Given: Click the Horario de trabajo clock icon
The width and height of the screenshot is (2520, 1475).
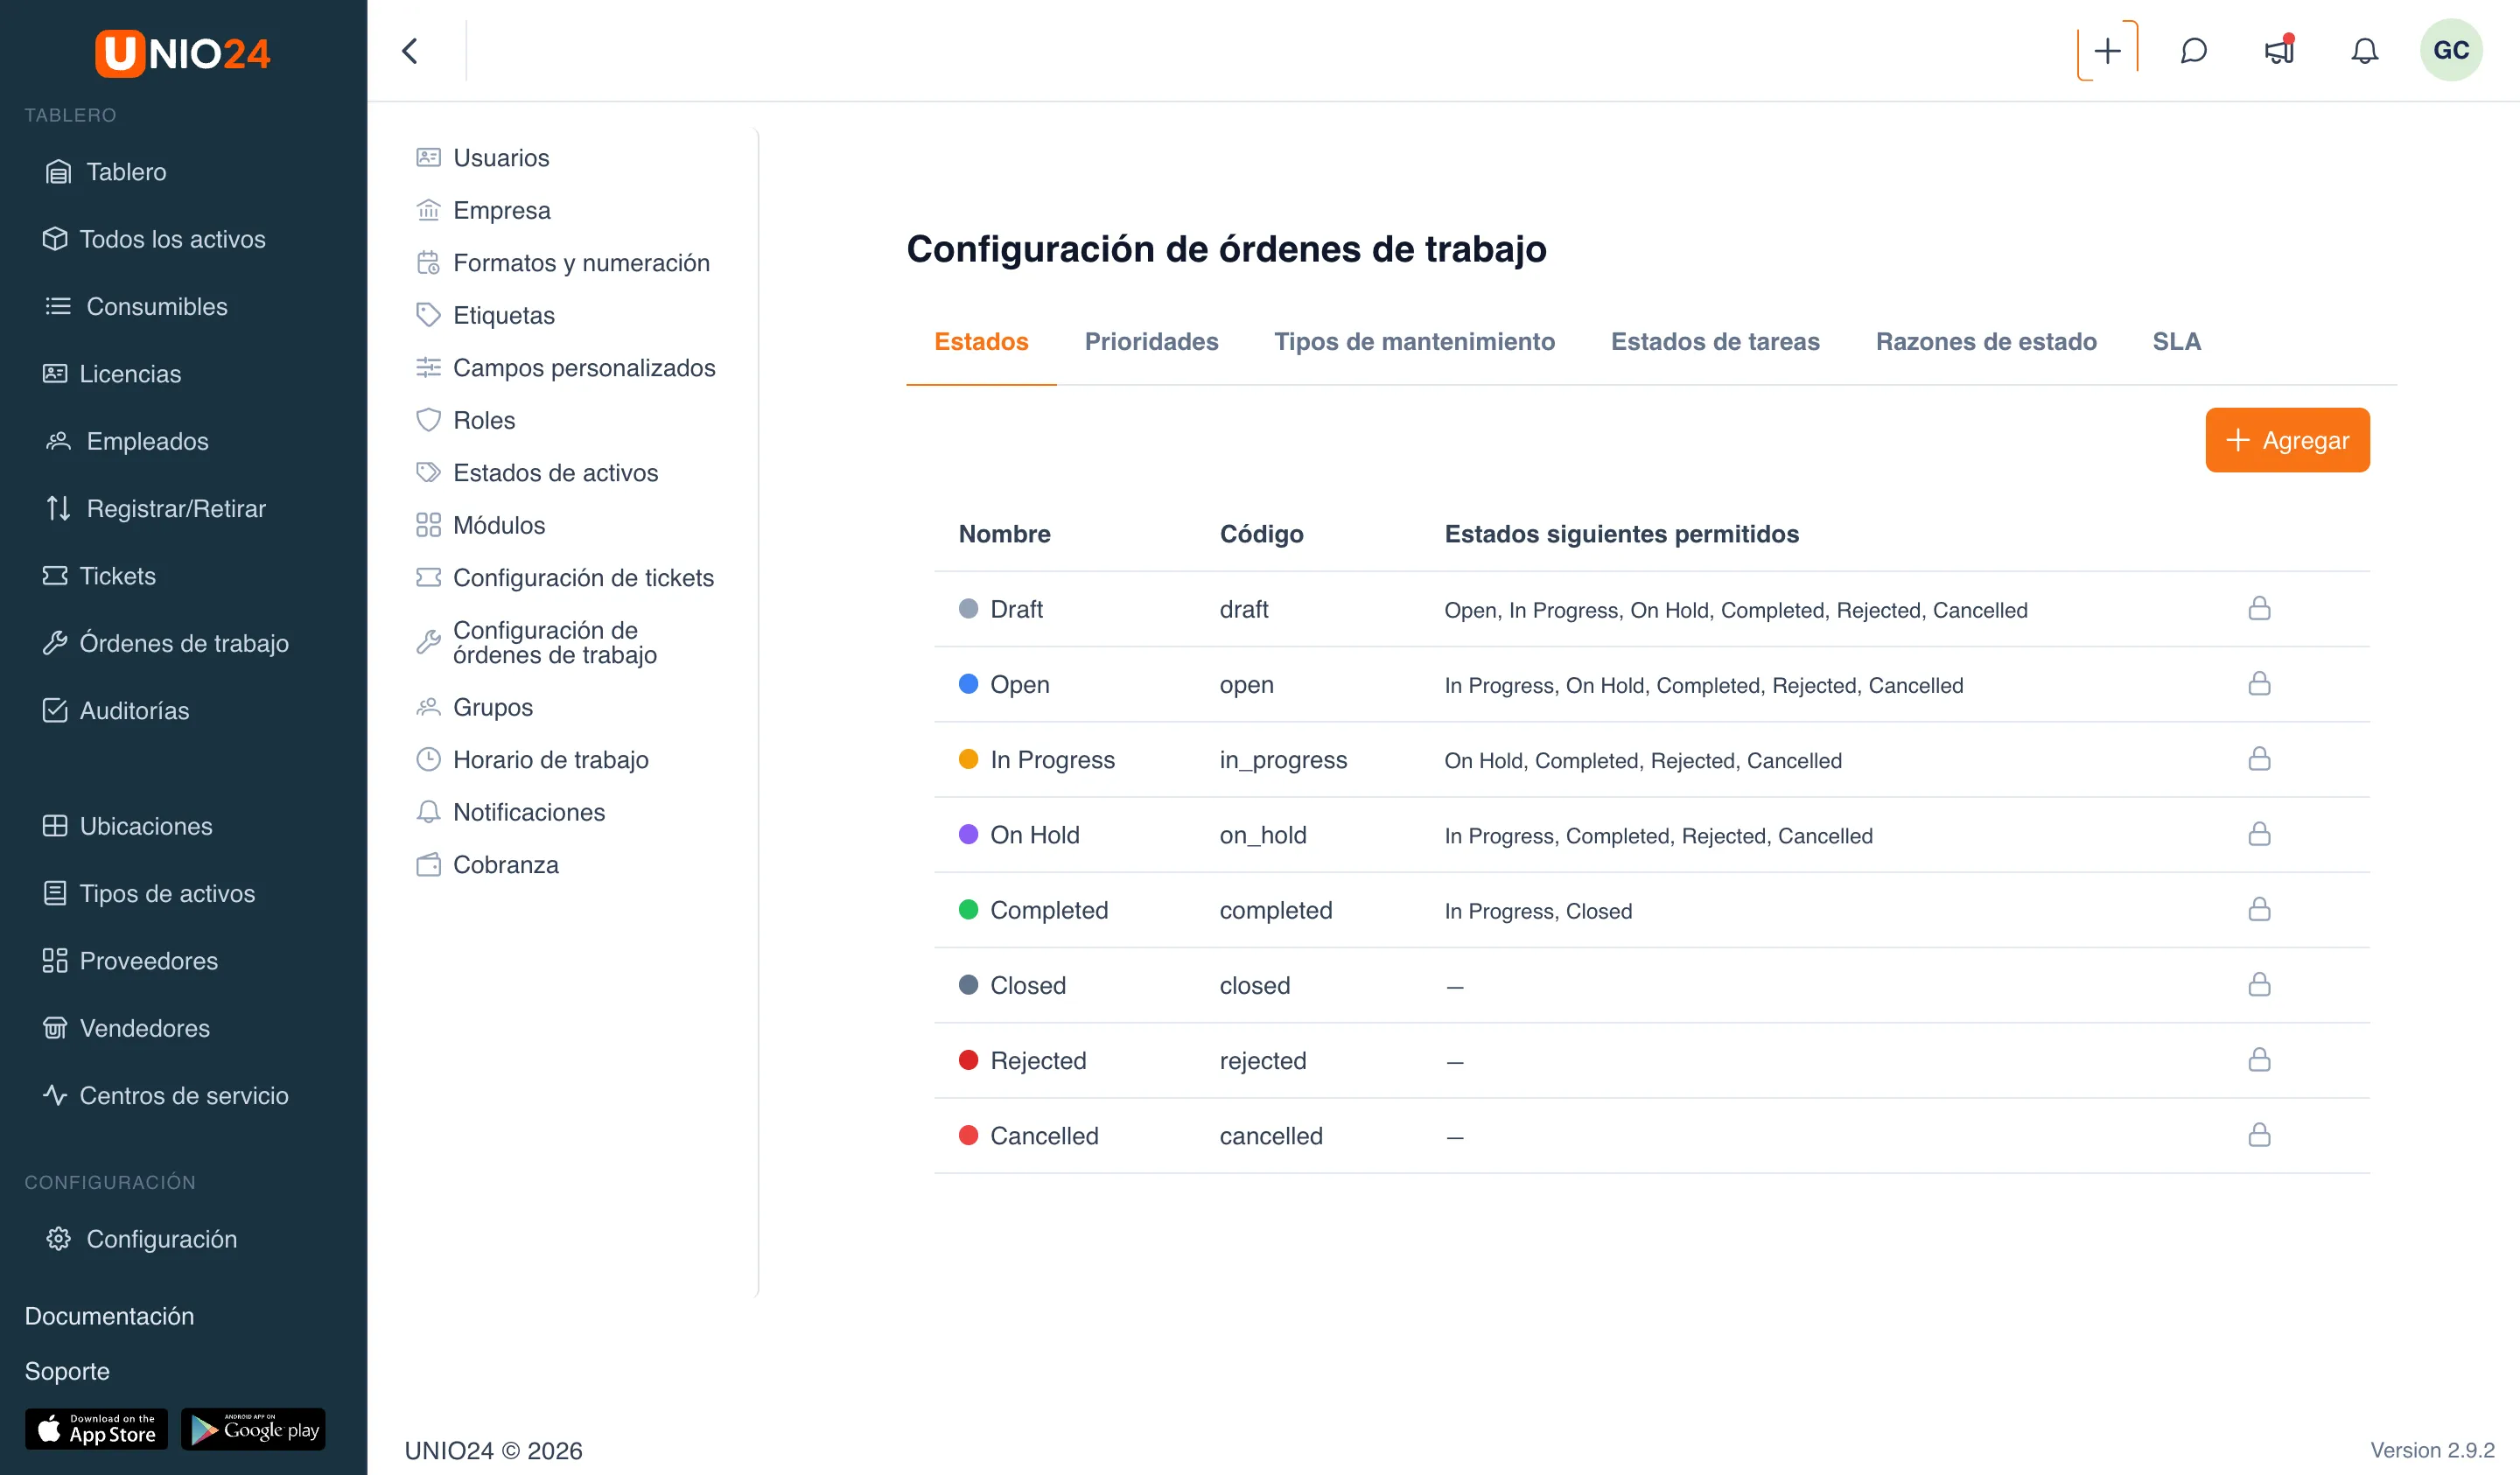Looking at the screenshot, I should click(428, 760).
